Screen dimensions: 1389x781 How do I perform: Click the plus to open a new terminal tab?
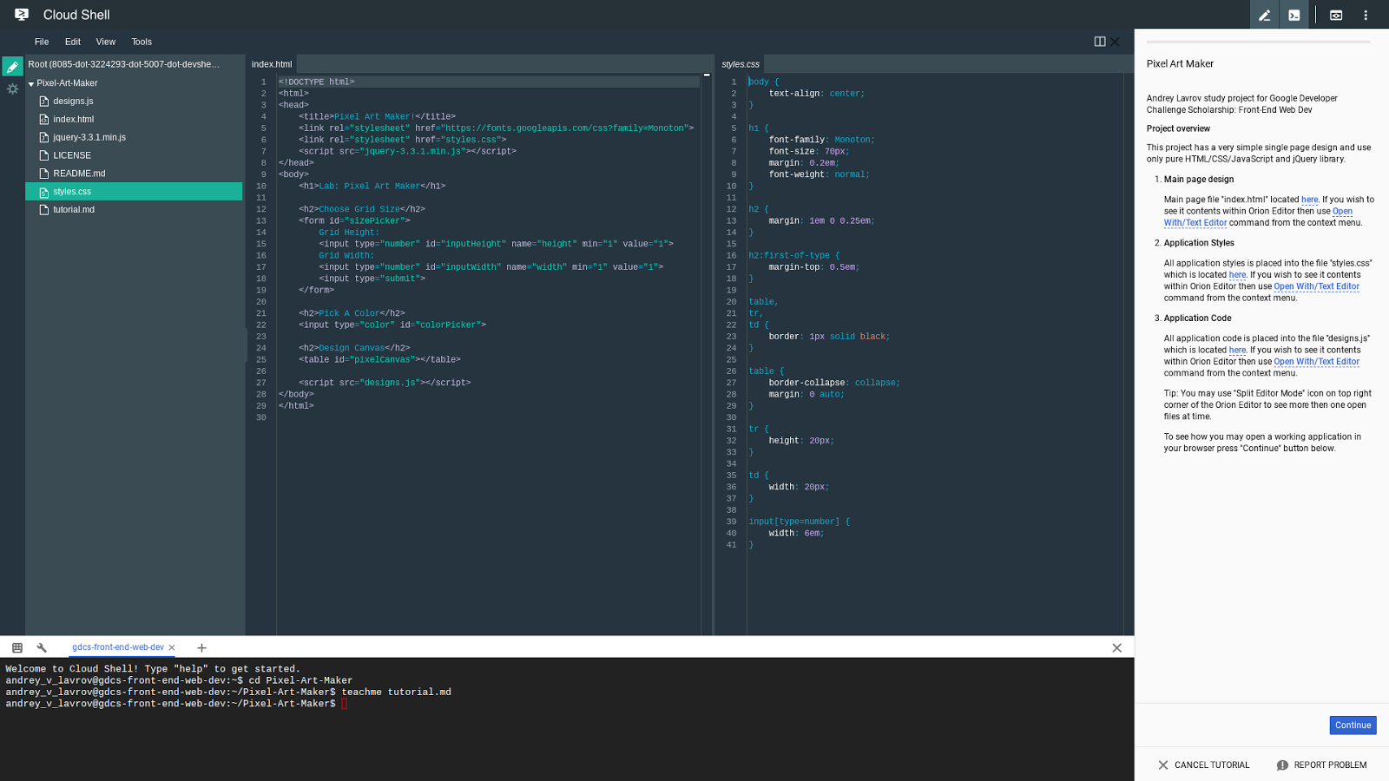201,647
